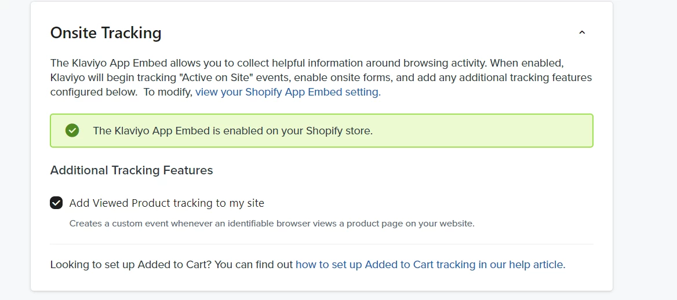The height and width of the screenshot is (300, 677).
Task: Uncheck Add Viewed Product tracking checkbox
Action: 56,203
